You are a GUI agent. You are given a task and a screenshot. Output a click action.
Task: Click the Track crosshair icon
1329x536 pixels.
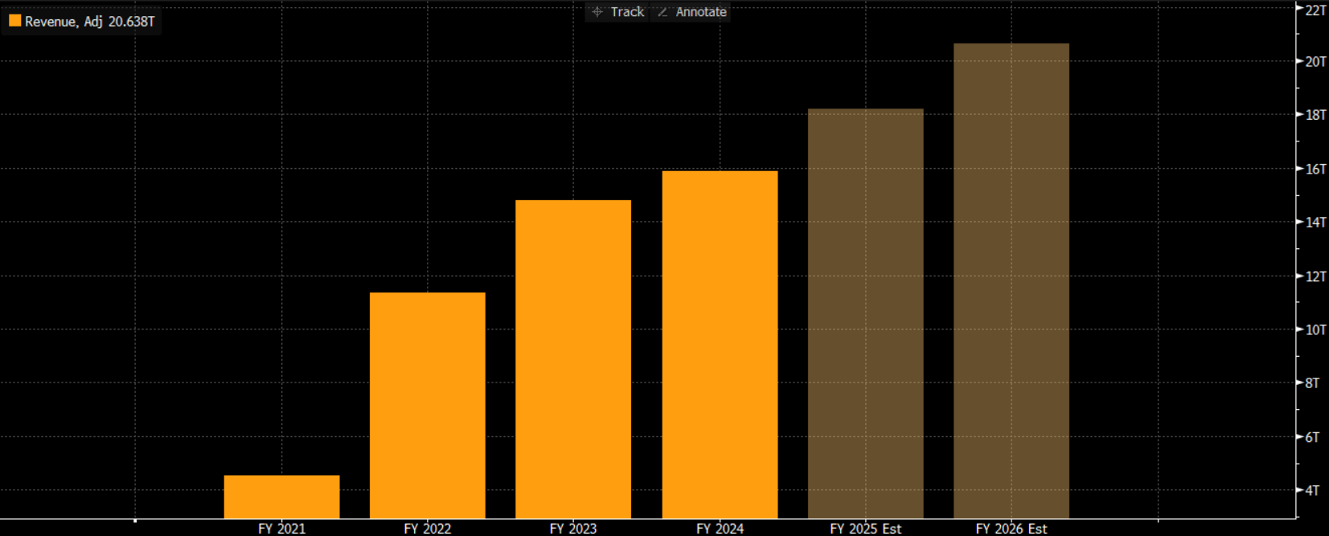[597, 12]
